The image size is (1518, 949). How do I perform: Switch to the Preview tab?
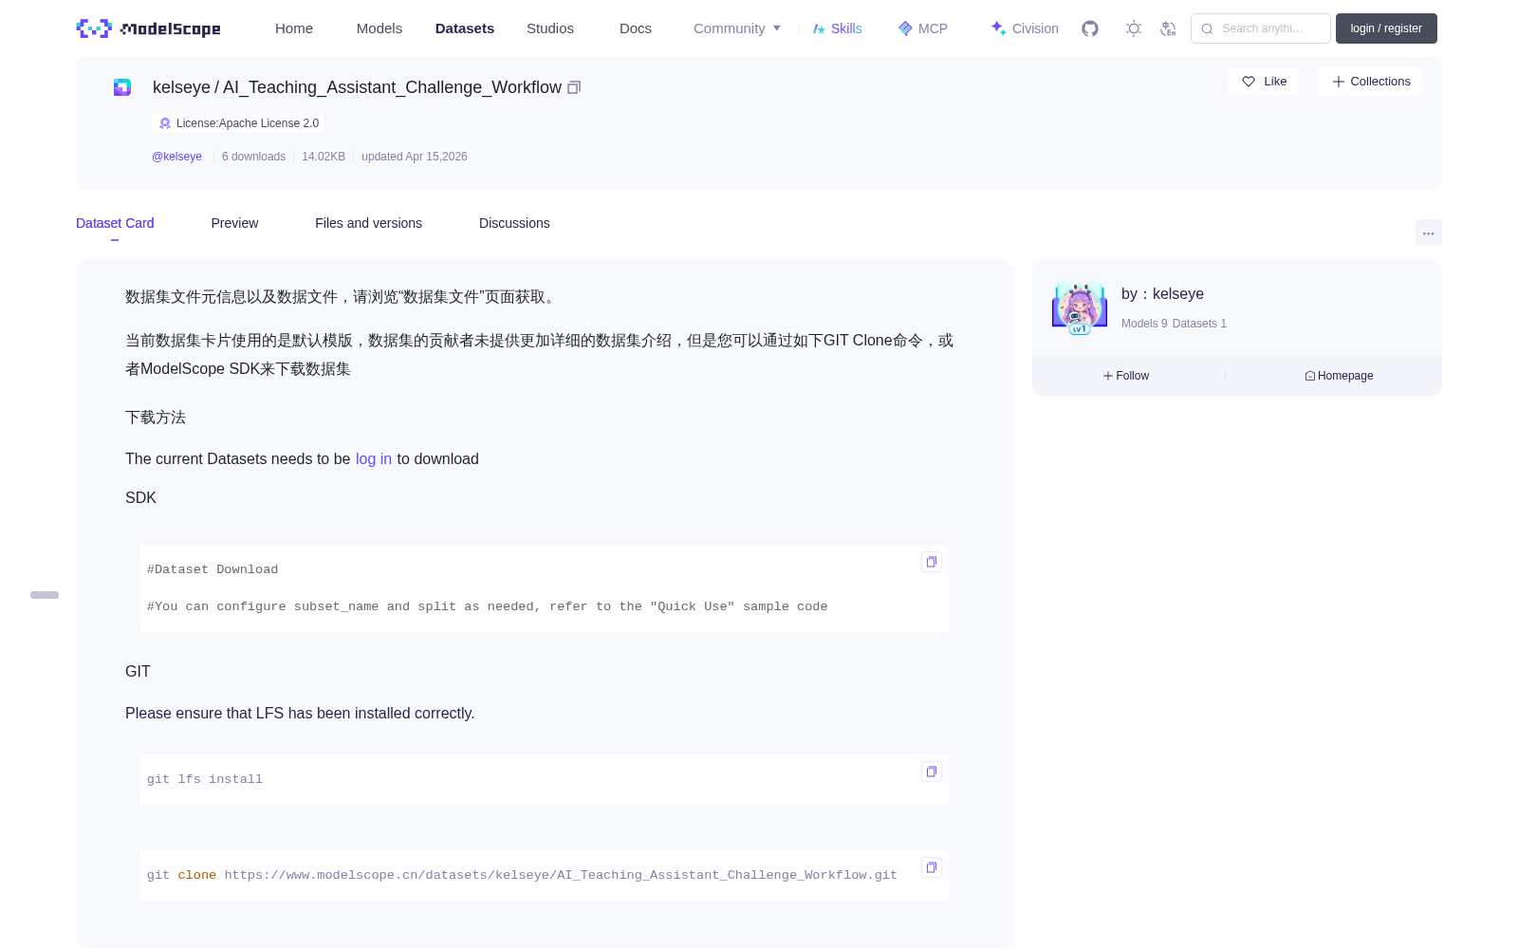[234, 223]
